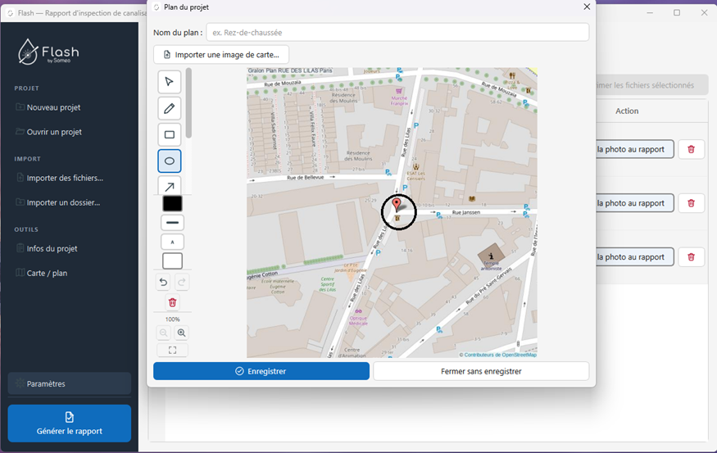Click third row's photo au rapport button
Screen dimensions: 717x453
pyautogui.click(x=635, y=257)
